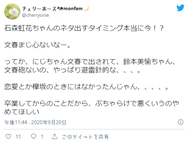Visit the @cherryorse handle link

(35, 15)
